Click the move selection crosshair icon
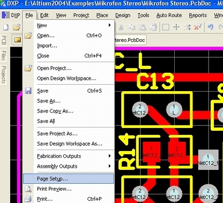Screen dimensions: 223x203 [x=176, y=27]
